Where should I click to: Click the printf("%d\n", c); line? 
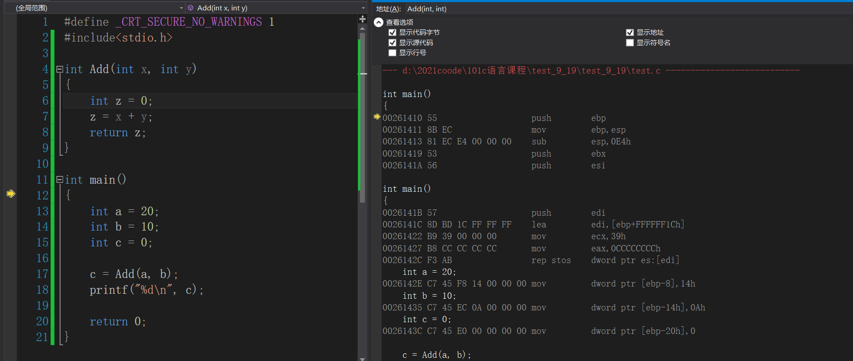[x=146, y=290]
